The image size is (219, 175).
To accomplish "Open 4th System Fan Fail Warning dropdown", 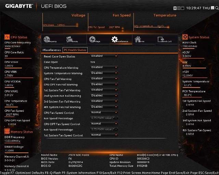I will (104, 107).
